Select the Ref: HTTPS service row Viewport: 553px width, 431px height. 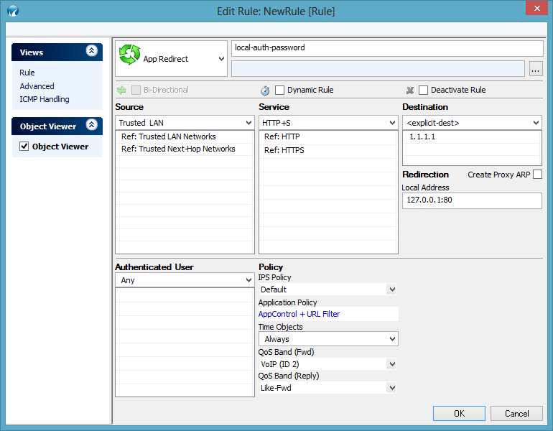(328, 150)
